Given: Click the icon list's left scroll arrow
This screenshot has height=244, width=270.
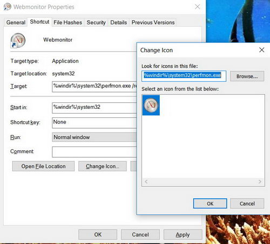Looking at the screenshot, I should click(x=146, y=182).
